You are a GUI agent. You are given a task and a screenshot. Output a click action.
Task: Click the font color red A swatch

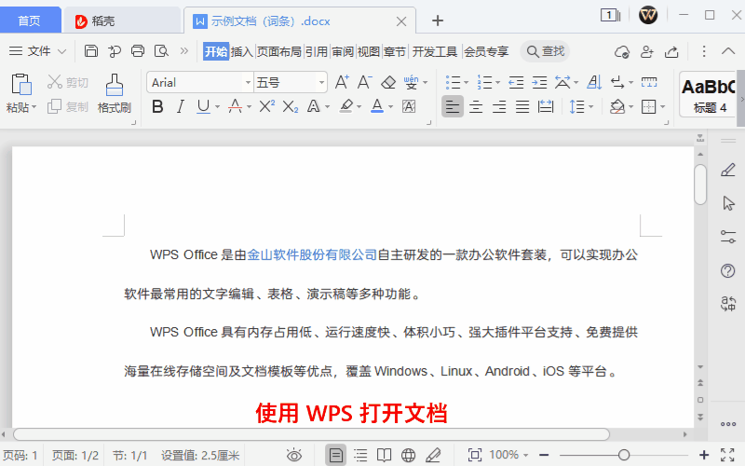(x=235, y=106)
